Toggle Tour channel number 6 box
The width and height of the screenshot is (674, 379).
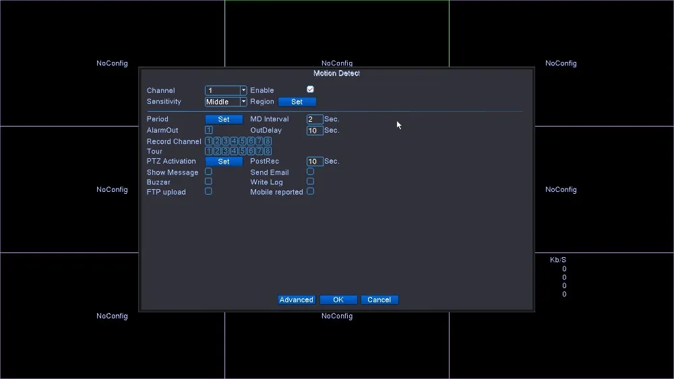coord(251,151)
